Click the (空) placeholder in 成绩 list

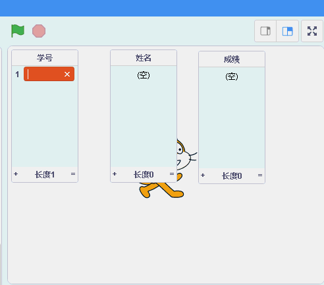tap(232, 77)
